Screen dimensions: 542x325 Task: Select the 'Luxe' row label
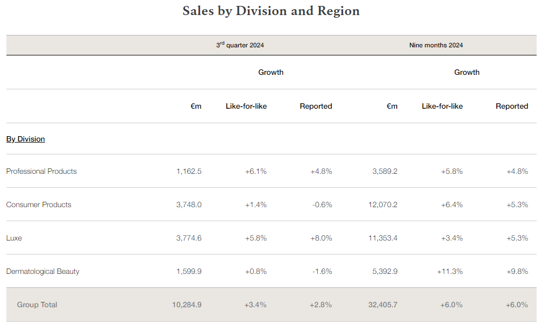pyautogui.click(x=14, y=238)
